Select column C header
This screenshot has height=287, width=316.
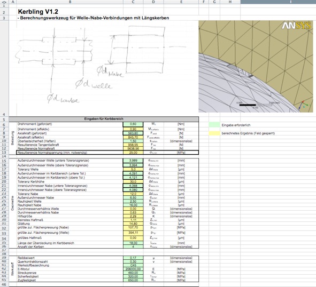pyautogui.click(x=133, y=2)
